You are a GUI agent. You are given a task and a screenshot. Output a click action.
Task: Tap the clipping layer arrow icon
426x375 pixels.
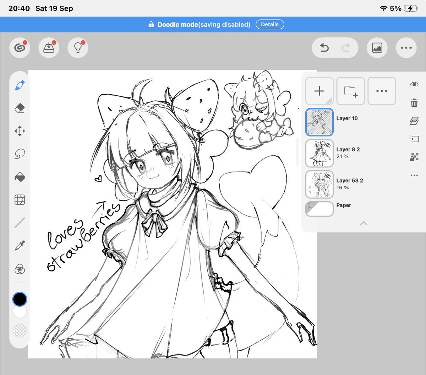click(x=414, y=139)
